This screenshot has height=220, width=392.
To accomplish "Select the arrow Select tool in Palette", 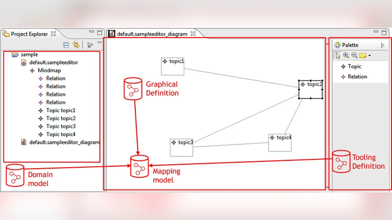I will click(338, 56).
